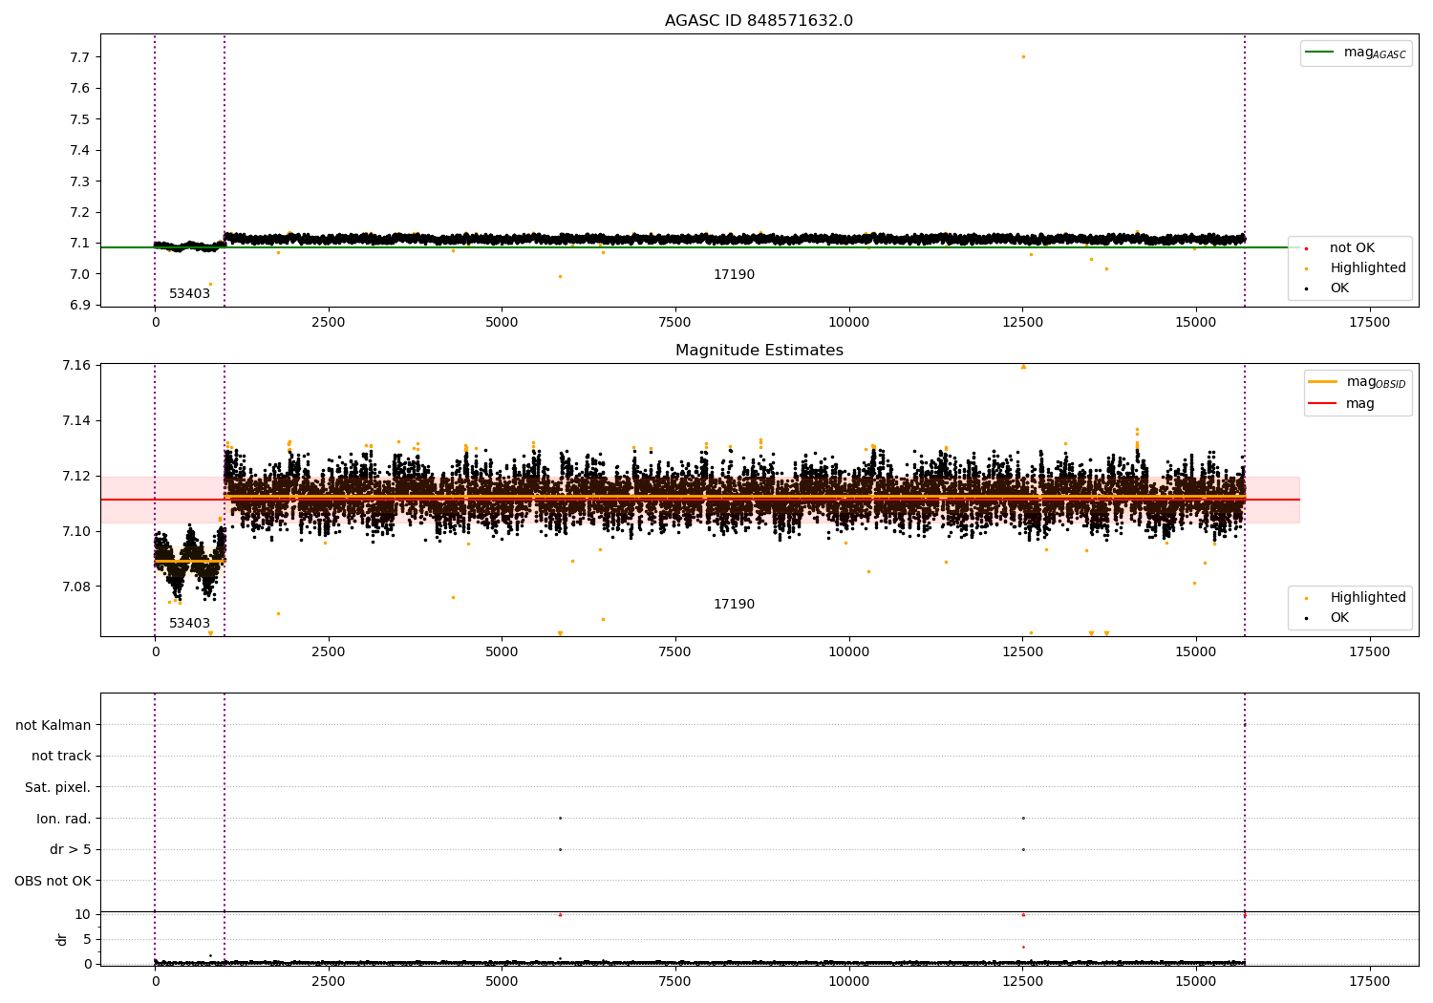This screenshot has width=1433, height=1003.
Task: Click the dr > 5 flag point near 5800
Action: coord(560,850)
